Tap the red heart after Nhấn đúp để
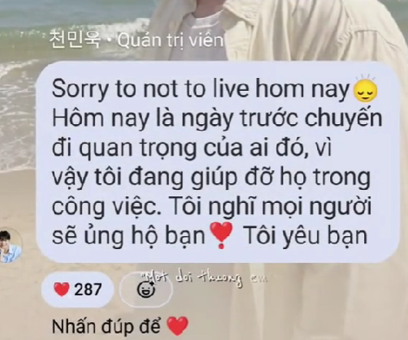Screen dimensions: 408x340 pos(177,326)
